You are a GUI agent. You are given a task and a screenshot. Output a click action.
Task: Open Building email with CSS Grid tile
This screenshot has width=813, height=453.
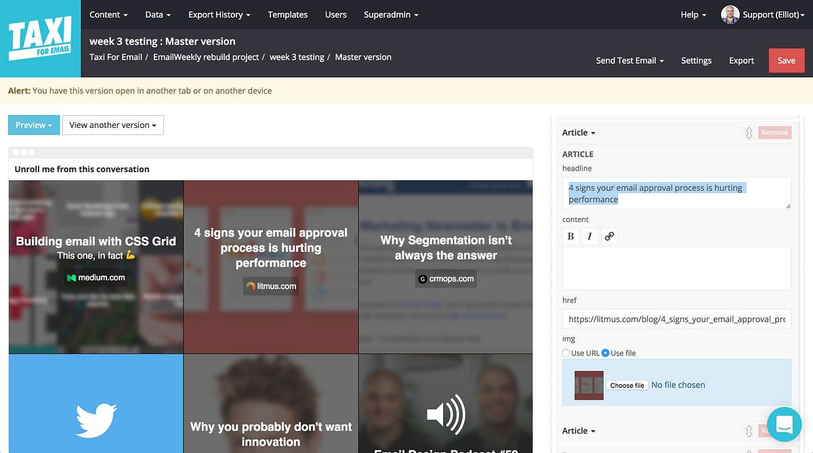pyautogui.click(x=96, y=267)
